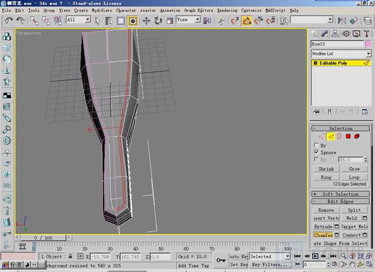Open the Hierarchy command panel tab

335,34
